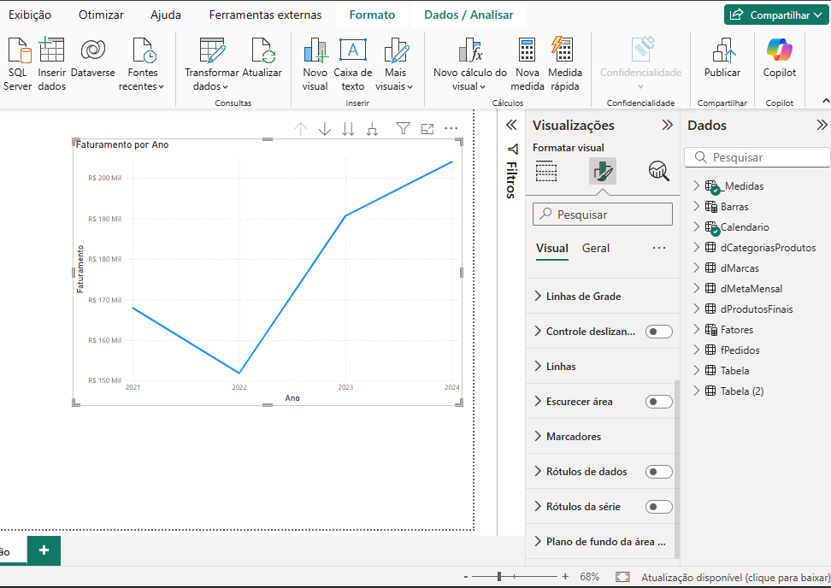The image size is (831, 588).
Task: Open Inserir dados table icon
Action: (51, 50)
